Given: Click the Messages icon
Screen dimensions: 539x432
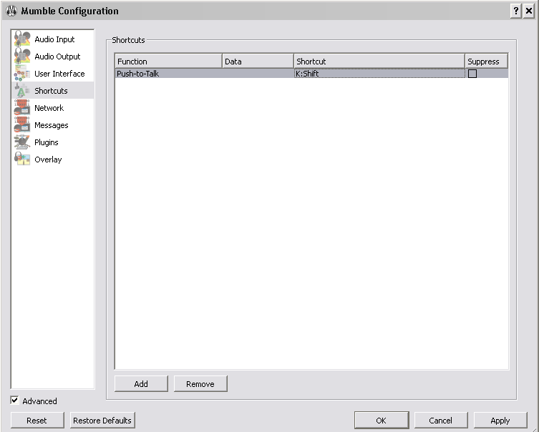Looking at the screenshot, I should pos(22,124).
